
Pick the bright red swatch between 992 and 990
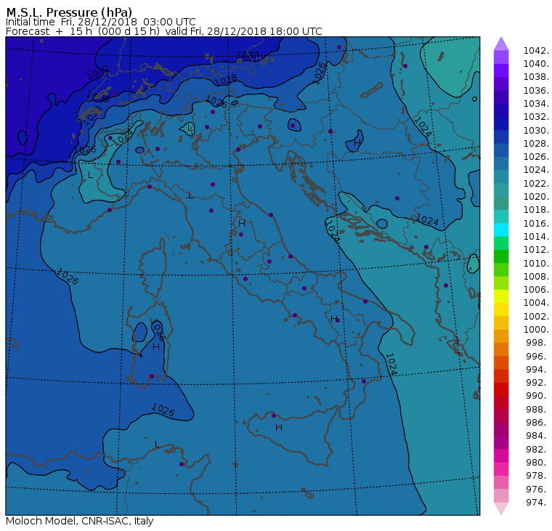click(x=501, y=389)
